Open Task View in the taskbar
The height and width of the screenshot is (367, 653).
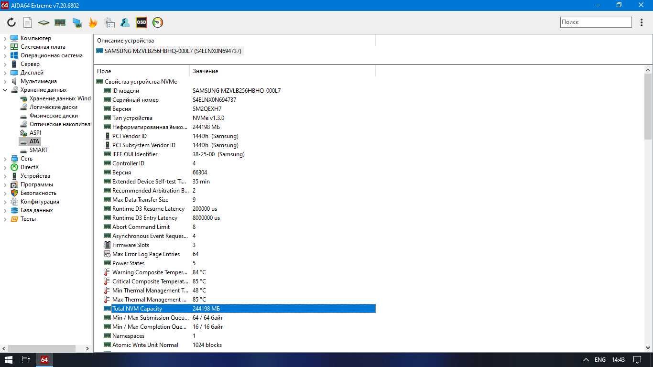(26, 360)
